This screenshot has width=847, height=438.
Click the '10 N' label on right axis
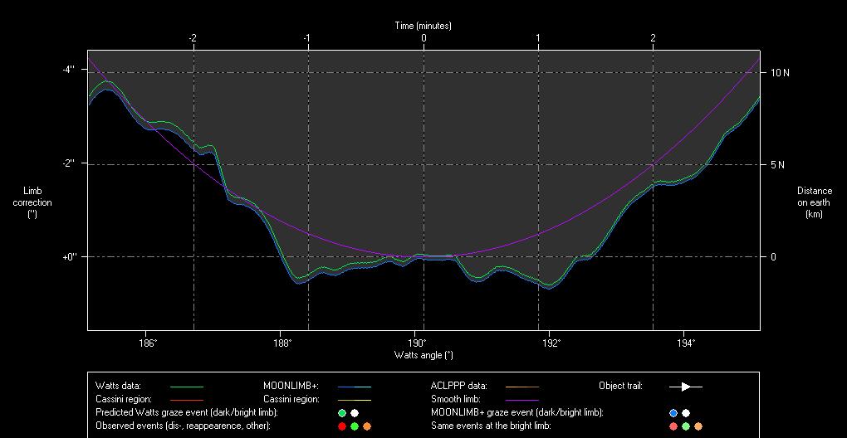(x=780, y=73)
